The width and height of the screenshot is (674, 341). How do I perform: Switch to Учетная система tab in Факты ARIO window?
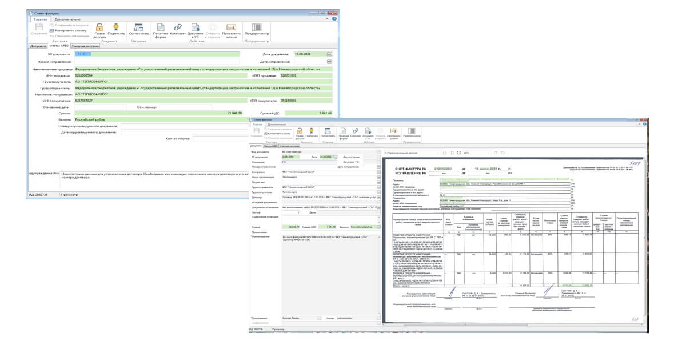[x=85, y=46]
